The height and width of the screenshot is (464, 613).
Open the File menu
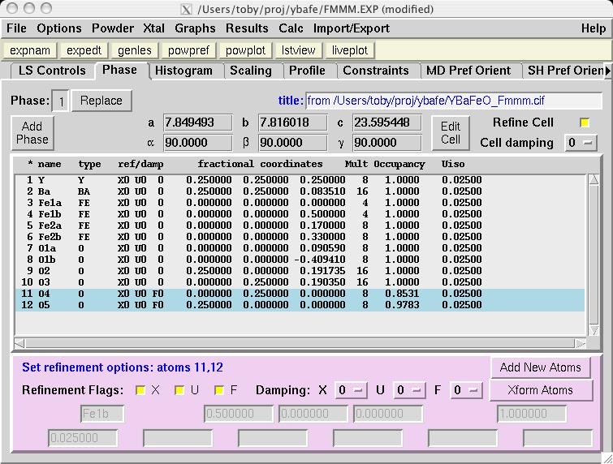pyautogui.click(x=16, y=28)
